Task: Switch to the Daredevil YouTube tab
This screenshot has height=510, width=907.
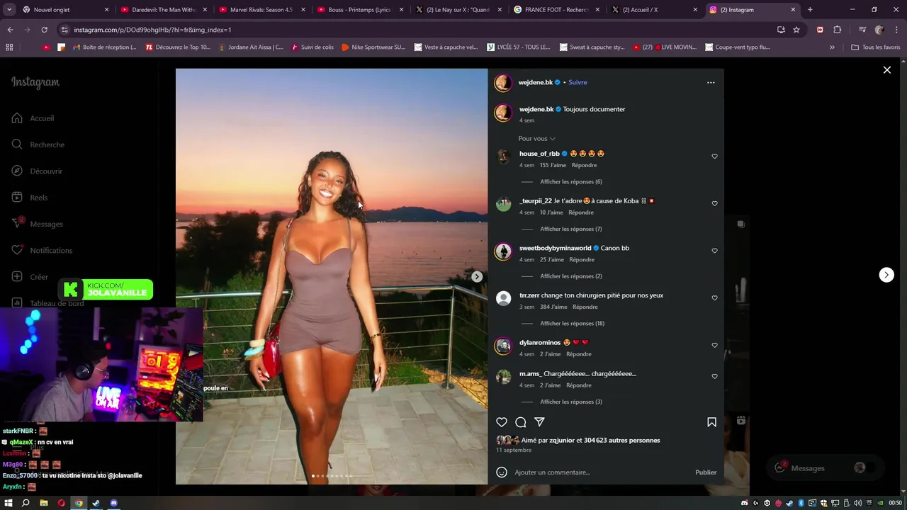Action: point(162,10)
